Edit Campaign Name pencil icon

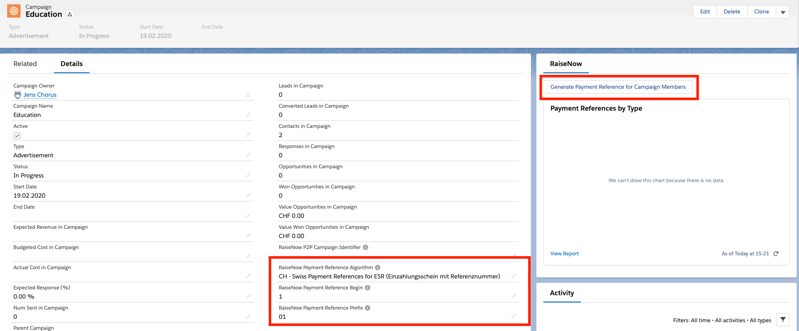(249, 114)
